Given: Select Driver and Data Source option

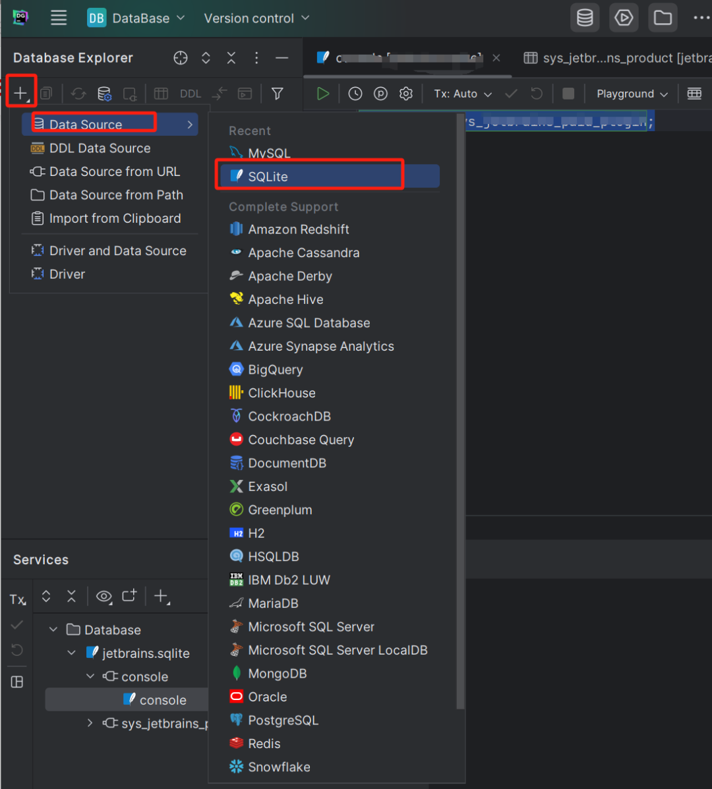Looking at the screenshot, I should [x=109, y=250].
